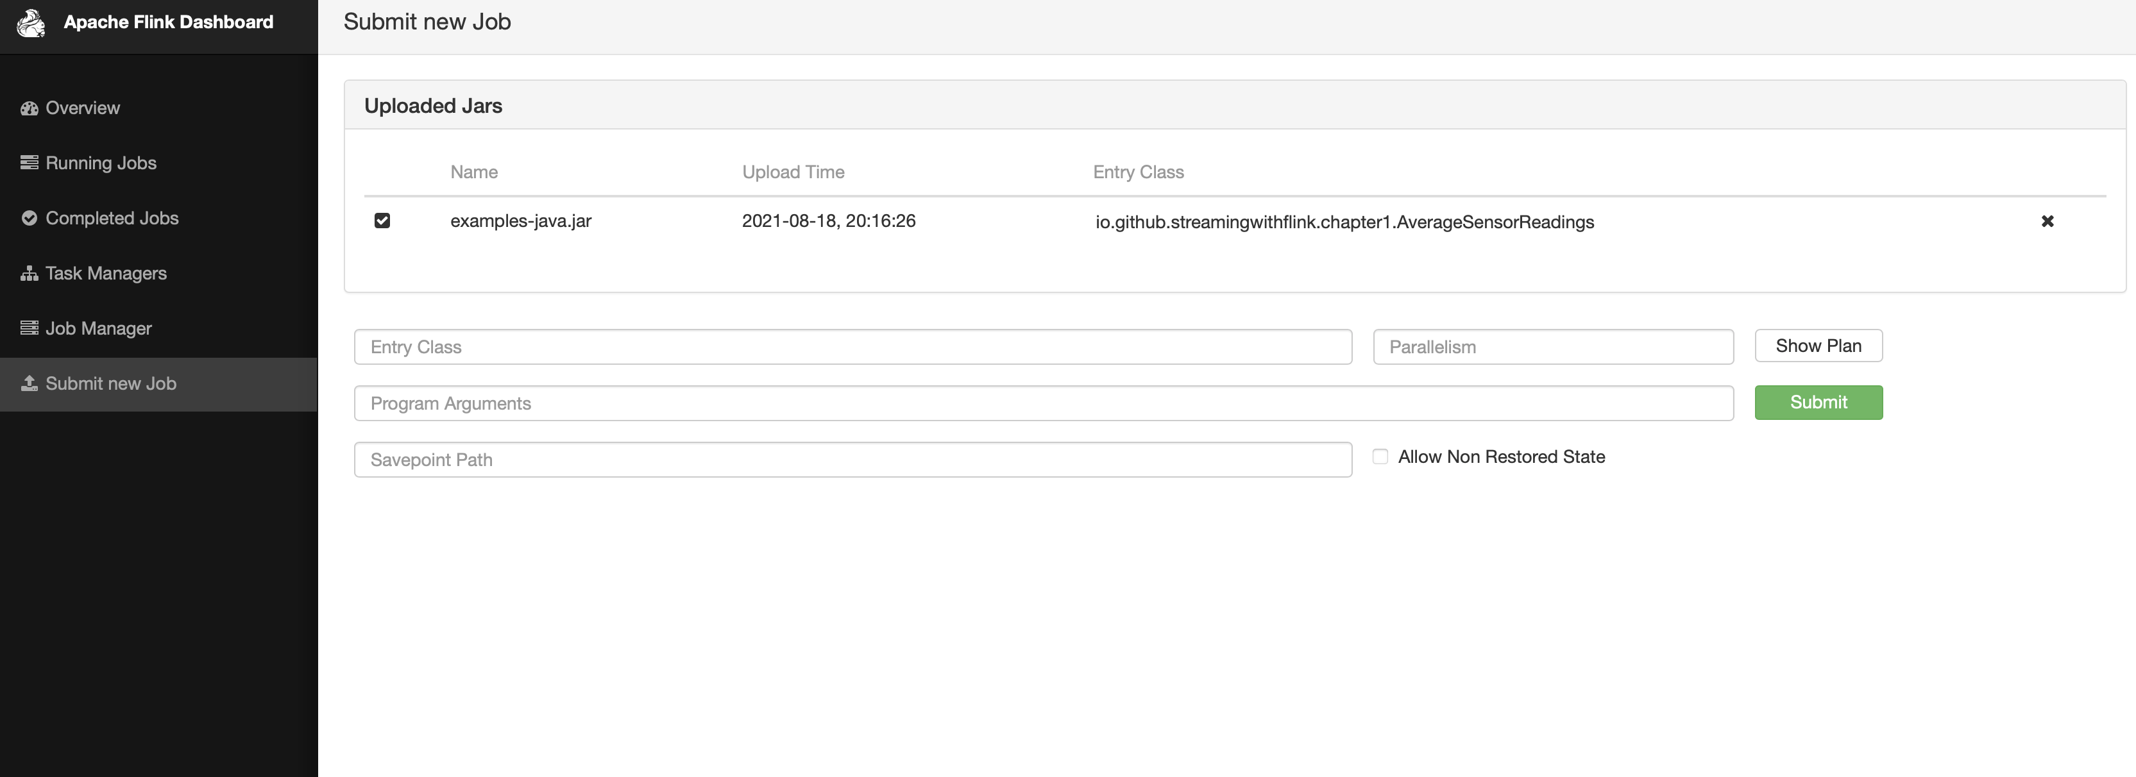Enable Allow Non Restored State checkbox

point(1380,457)
